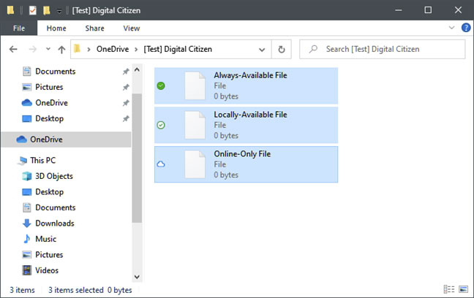
Task: Click the Always-Available File page icon
Action: [x=195, y=85]
